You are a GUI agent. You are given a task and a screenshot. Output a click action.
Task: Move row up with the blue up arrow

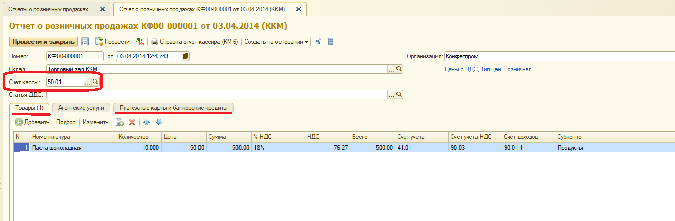coord(146,122)
